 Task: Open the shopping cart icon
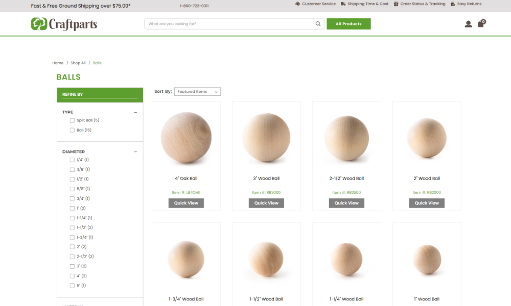481,24
